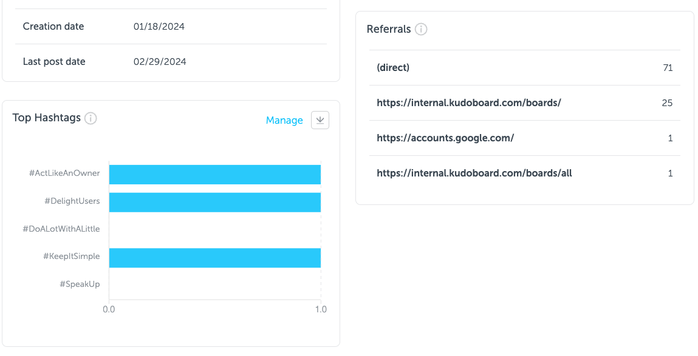The height and width of the screenshot is (356, 698).
Task: Click the #DelightUsers bar
Action: (x=215, y=202)
